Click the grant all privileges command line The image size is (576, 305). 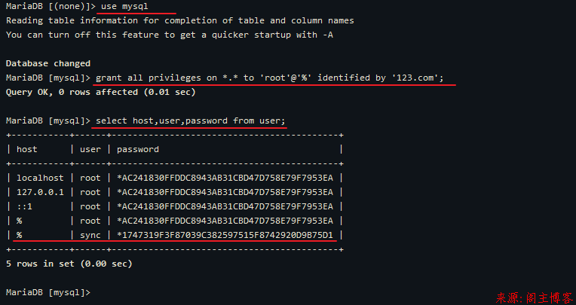(x=270, y=78)
